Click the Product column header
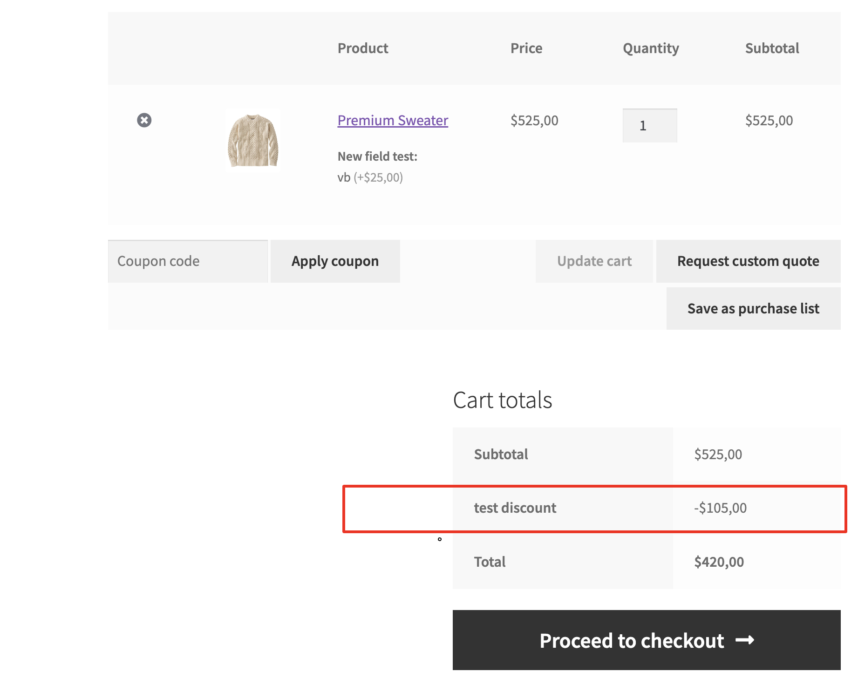The width and height of the screenshot is (858, 692). click(363, 48)
